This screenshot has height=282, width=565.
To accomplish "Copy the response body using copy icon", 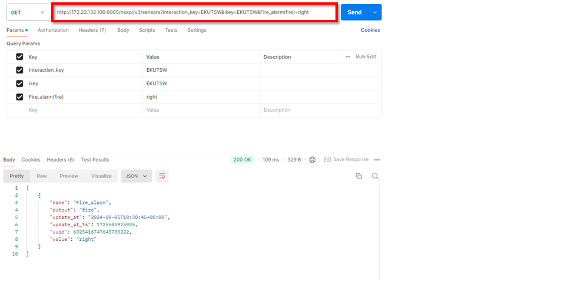I will click(358, 176).
